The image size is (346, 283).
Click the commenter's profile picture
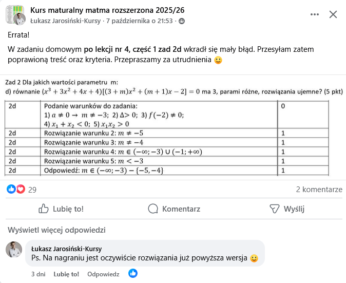tap(13, 250)
